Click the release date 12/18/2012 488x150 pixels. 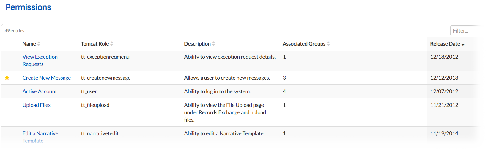coord(444,57)
